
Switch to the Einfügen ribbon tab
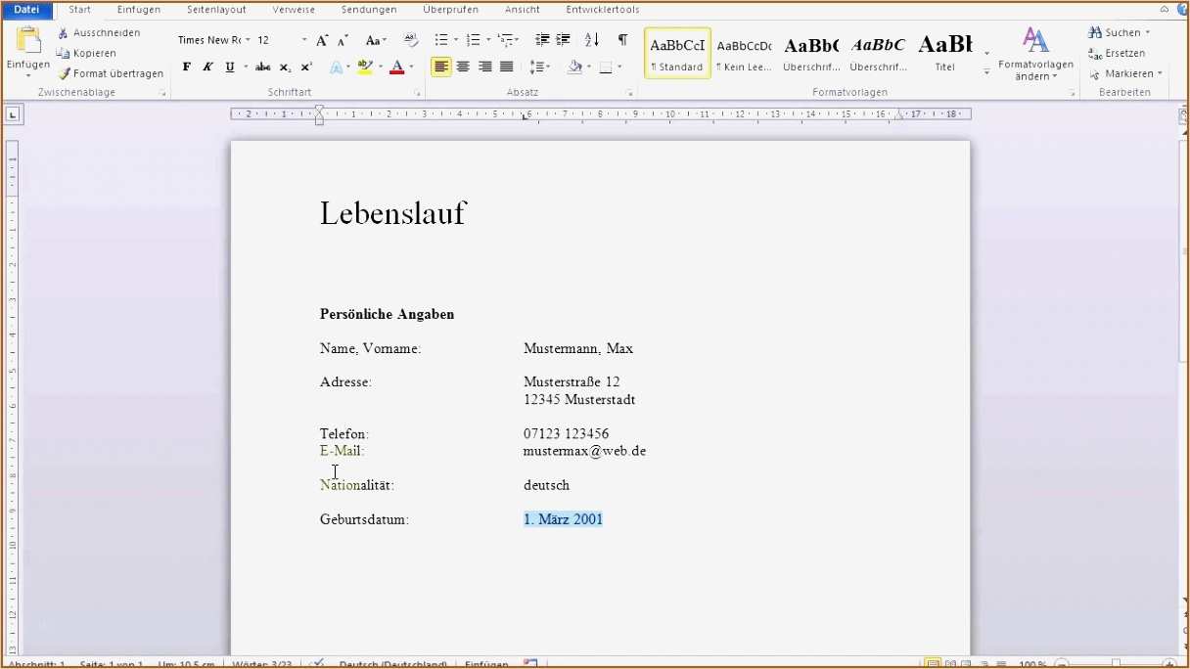[138, 9]
